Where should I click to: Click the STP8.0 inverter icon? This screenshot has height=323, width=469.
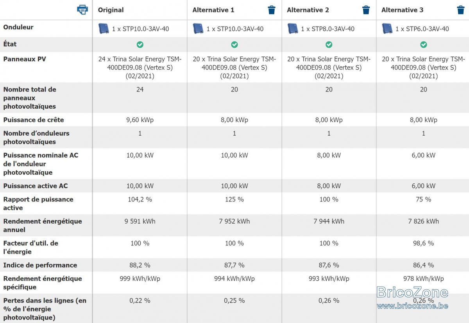293,29
